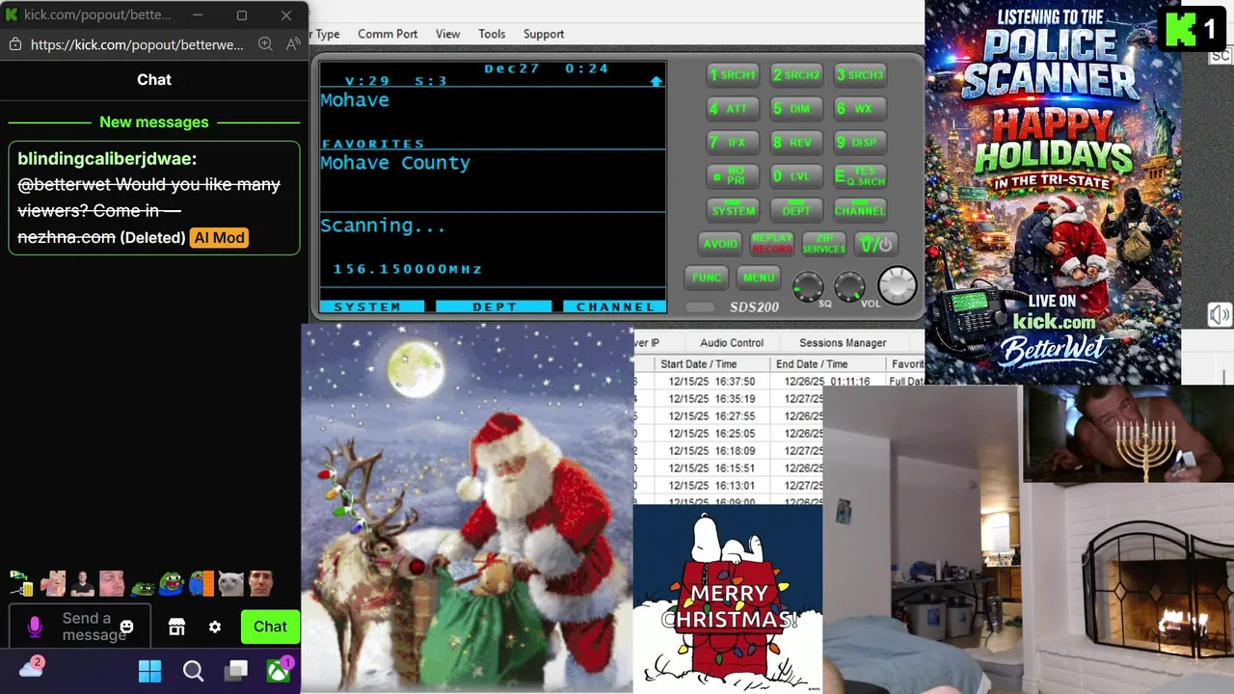Click the 0 LVL key

pos(796,176)
